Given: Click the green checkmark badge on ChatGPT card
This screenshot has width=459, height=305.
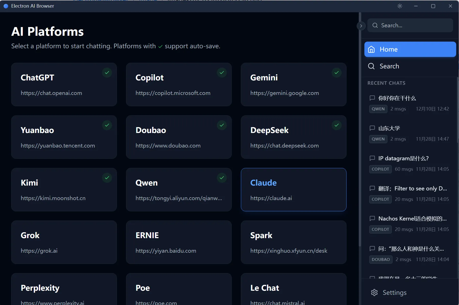Looking at the screenshot, I should [107, 72].
